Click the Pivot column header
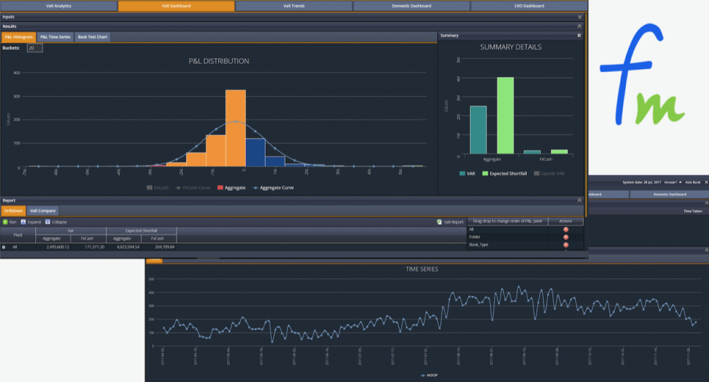Viewport: 709px width, 382px height. click(x=17, y=235)
